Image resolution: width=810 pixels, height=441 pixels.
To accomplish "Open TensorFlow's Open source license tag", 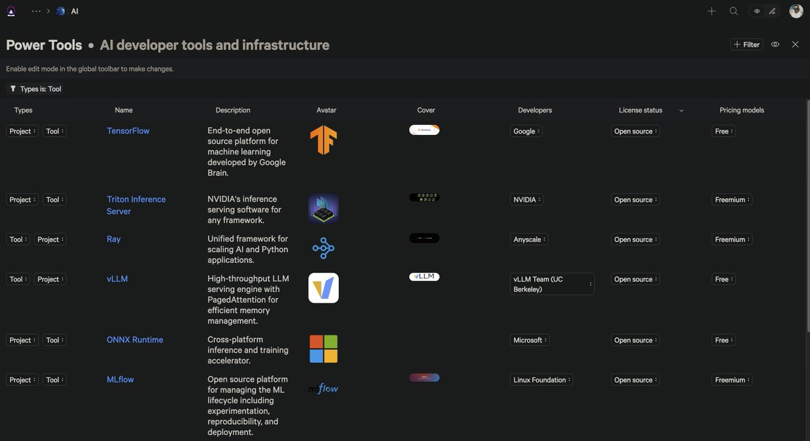I will pyautogui.click(x=635, y=131).
